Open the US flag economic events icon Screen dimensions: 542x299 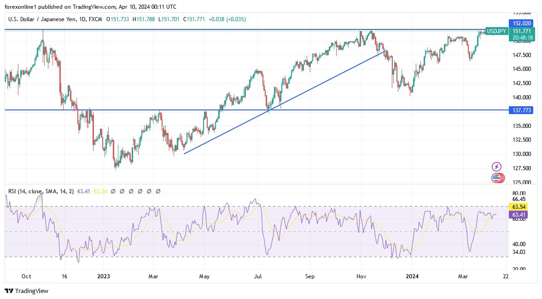tap(496, 178)
